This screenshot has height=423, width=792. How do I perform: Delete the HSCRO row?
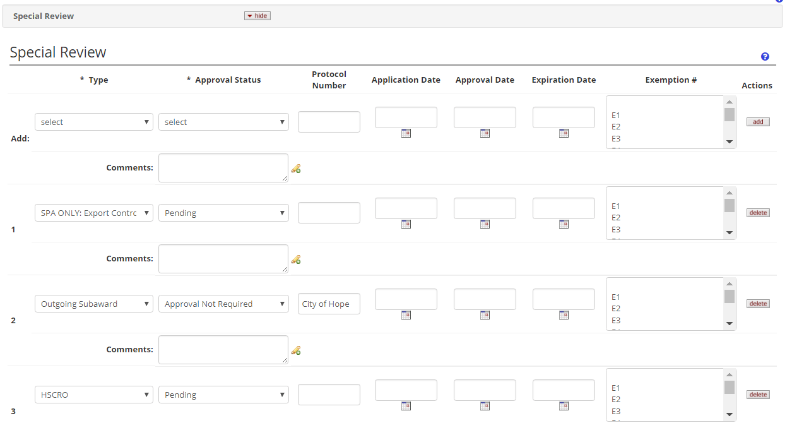tap(758, 395)
